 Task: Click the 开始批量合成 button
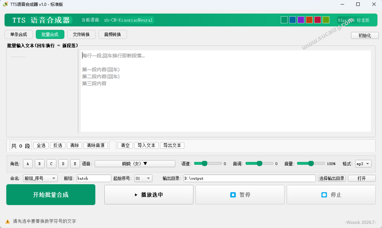(51, 195)
